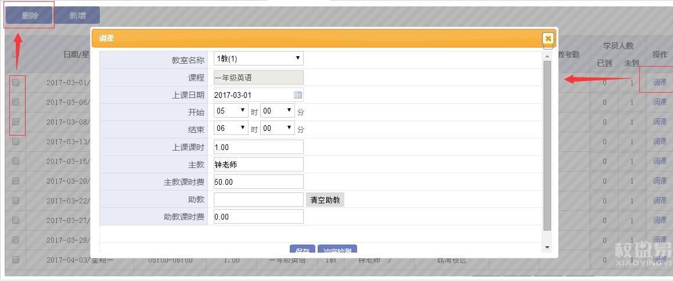The width and height of the screenshot is (673, 281).
Task: Click into the 主教课时费 field
Action: [258, 182]
